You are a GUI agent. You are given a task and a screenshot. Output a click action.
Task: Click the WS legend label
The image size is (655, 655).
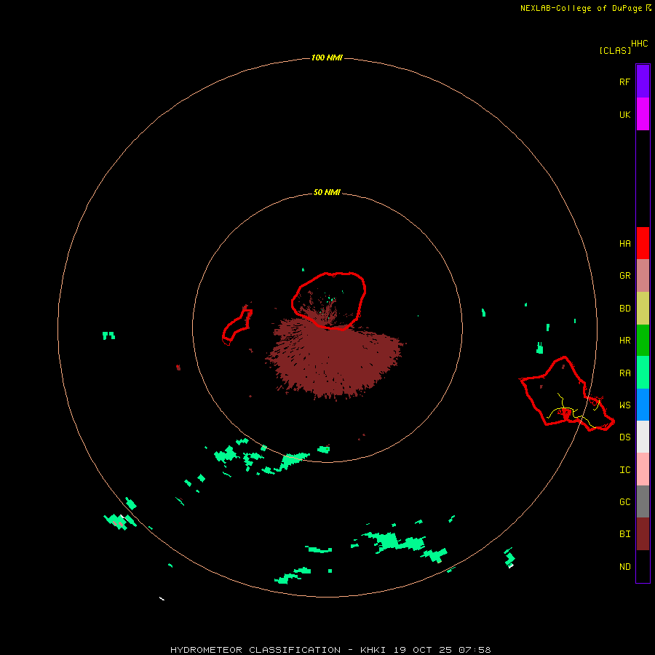pyautogui.click(x=624, y=405)
